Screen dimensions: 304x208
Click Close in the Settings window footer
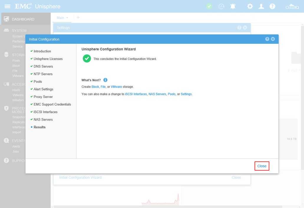236,177
